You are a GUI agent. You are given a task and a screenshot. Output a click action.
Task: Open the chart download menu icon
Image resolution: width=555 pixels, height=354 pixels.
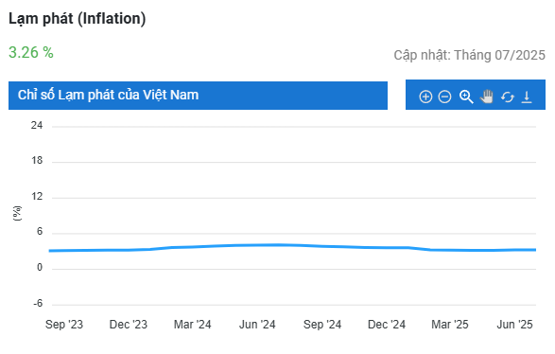point(527,97)
